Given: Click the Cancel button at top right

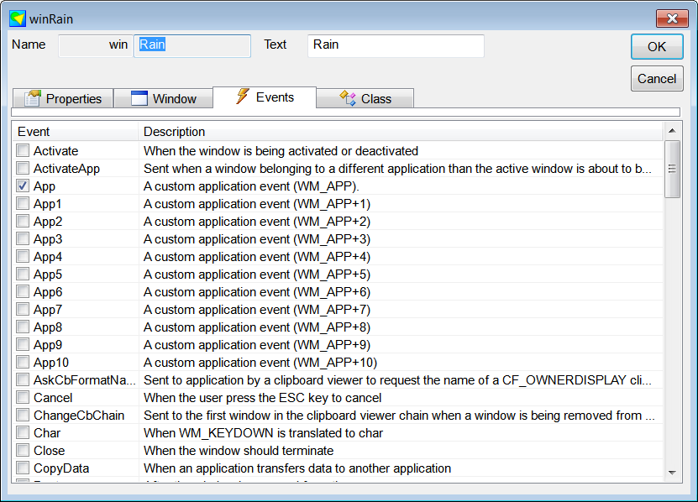Looking at the screenshot, I should 657,79.
